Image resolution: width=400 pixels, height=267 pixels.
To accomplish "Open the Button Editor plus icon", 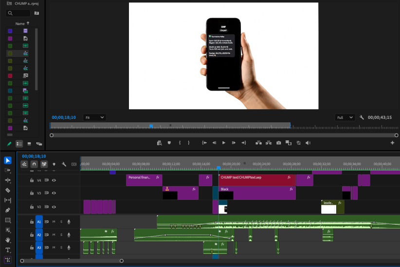I will (x=392, y=143).
